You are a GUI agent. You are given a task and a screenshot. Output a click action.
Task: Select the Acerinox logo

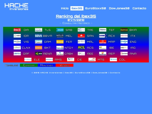coord(103,36)
